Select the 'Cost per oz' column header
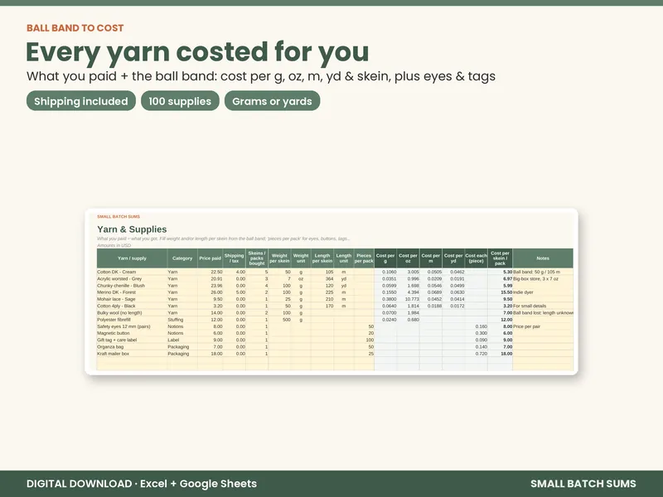 (408, 258)
